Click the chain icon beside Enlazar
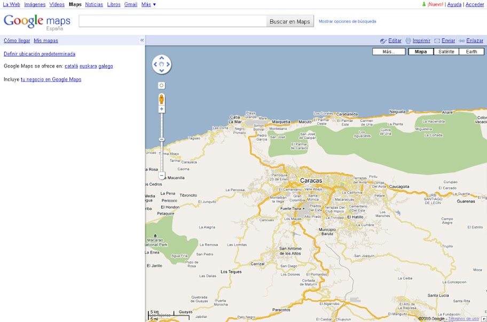The width and height of the screenshot is (487, 322). (462, 41)
